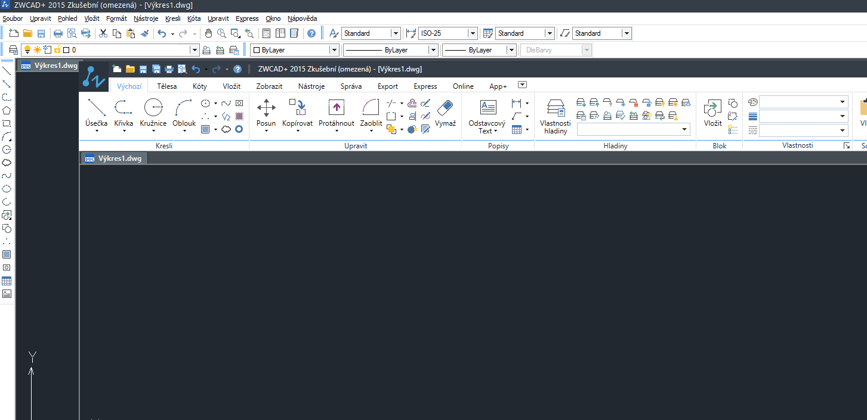The width and height of the screenshot is (867, 420).
Task: Click the snowflake Freeze Layer icon in Hladiny
Action: coord(621,102)
